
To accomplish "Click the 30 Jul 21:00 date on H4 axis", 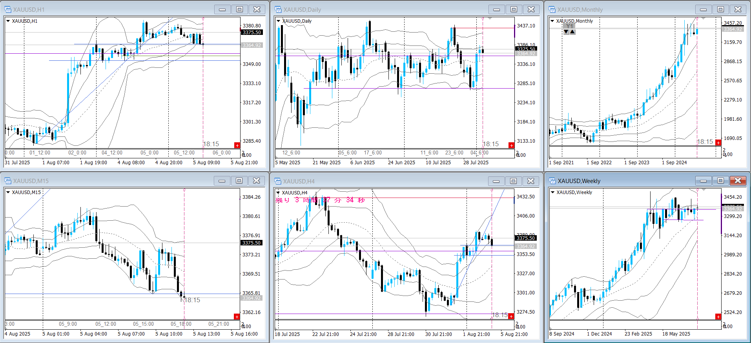I will (439, 334).
